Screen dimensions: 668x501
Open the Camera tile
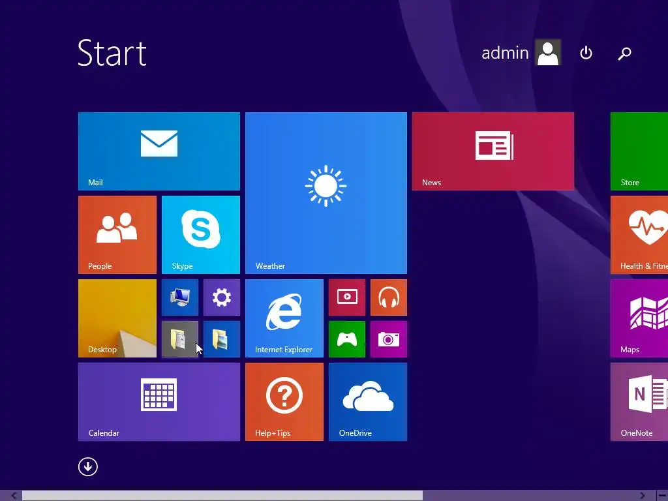tap(389, 339)
